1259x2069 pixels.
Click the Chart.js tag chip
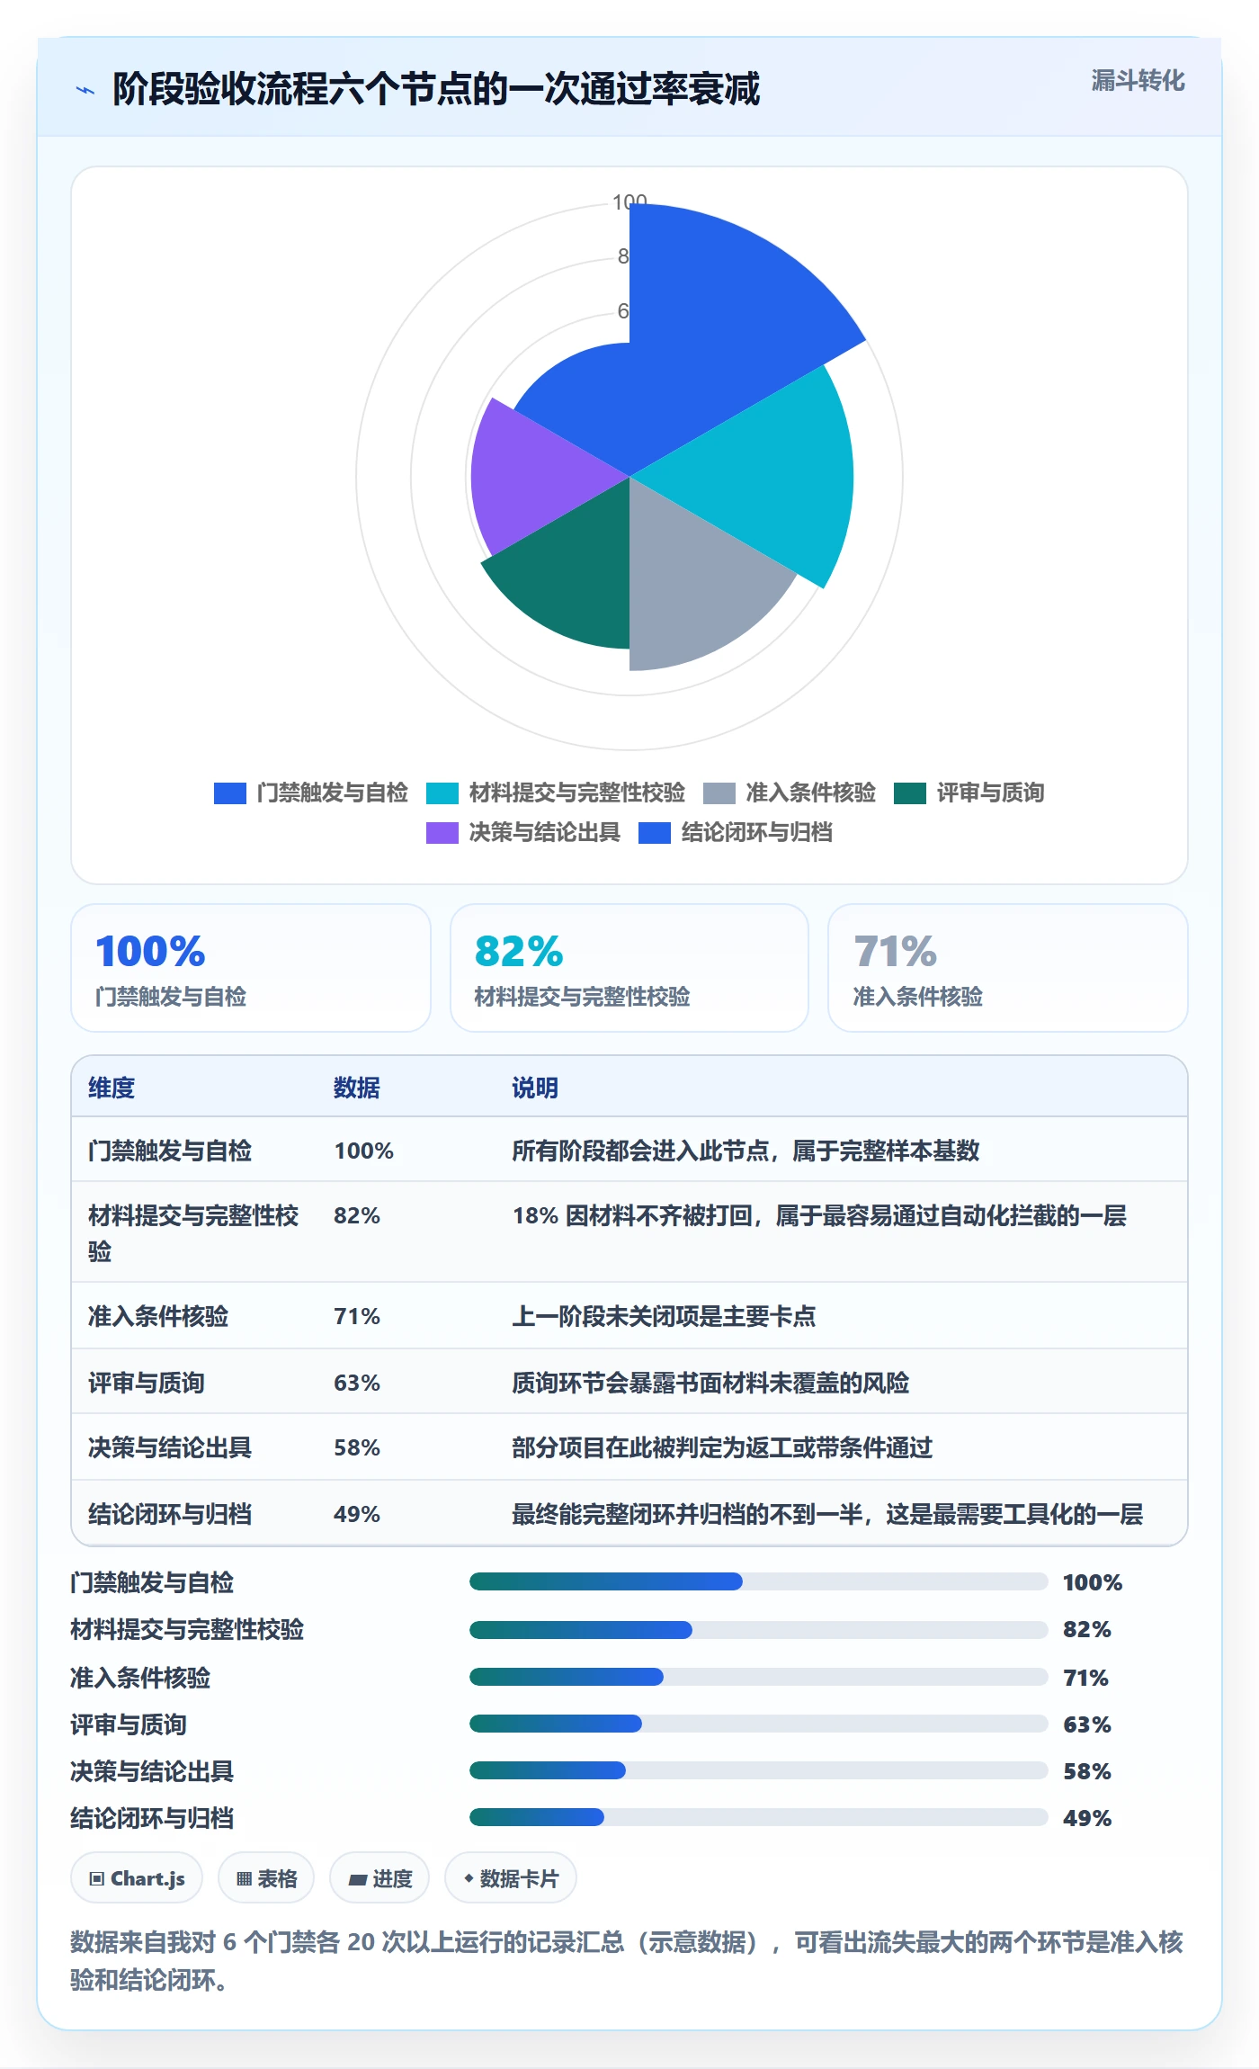point(137,1878)
